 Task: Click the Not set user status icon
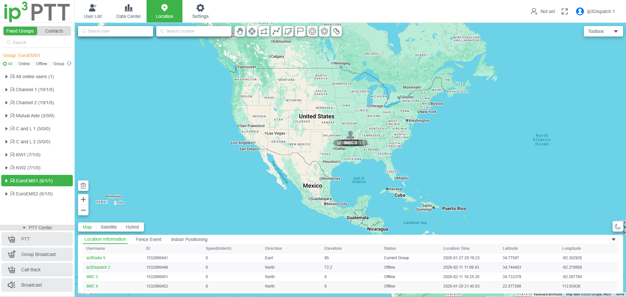tap(534, 11)
